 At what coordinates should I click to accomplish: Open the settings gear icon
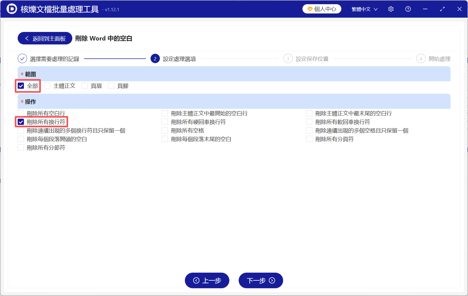coord(391,9)
